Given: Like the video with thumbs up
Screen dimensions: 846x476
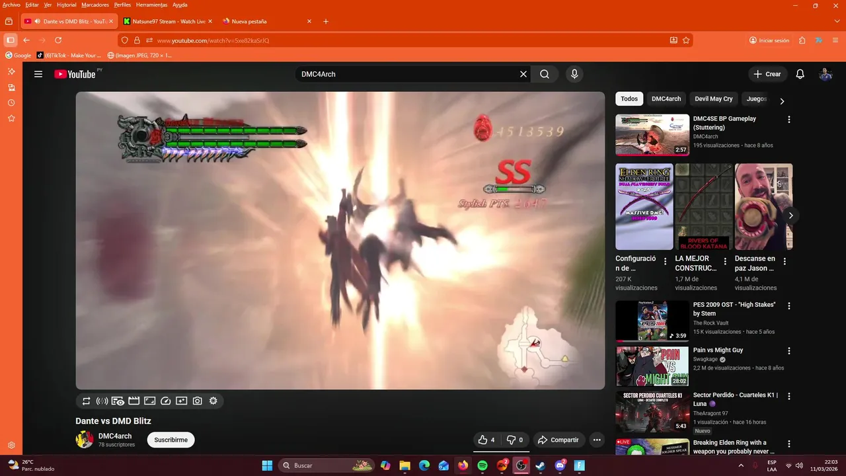Looking at the screenshot, I should click(x=486, y=440).
